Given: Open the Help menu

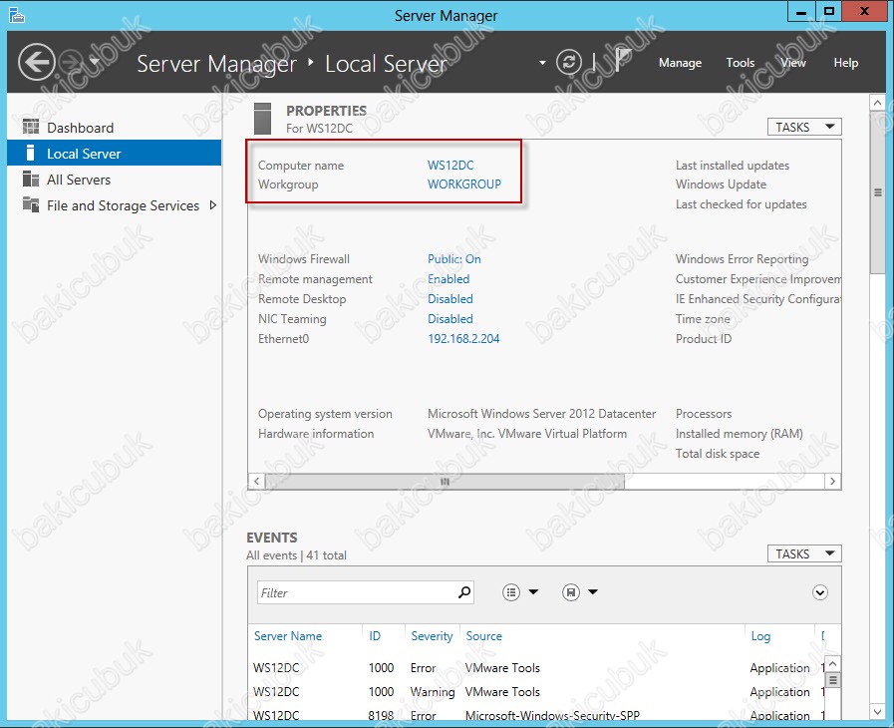Looking at the screenshot, I should [x=845, y=63].
